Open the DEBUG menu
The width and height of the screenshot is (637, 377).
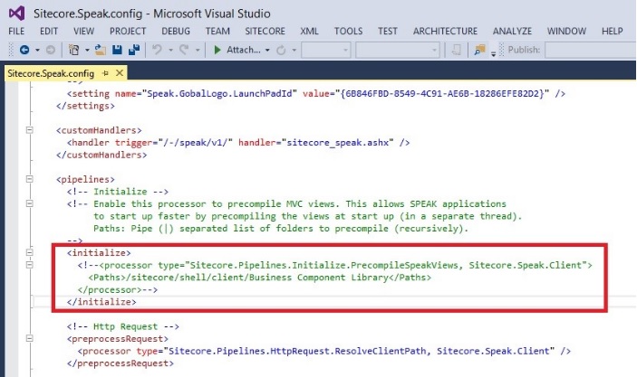pos(176,32)
